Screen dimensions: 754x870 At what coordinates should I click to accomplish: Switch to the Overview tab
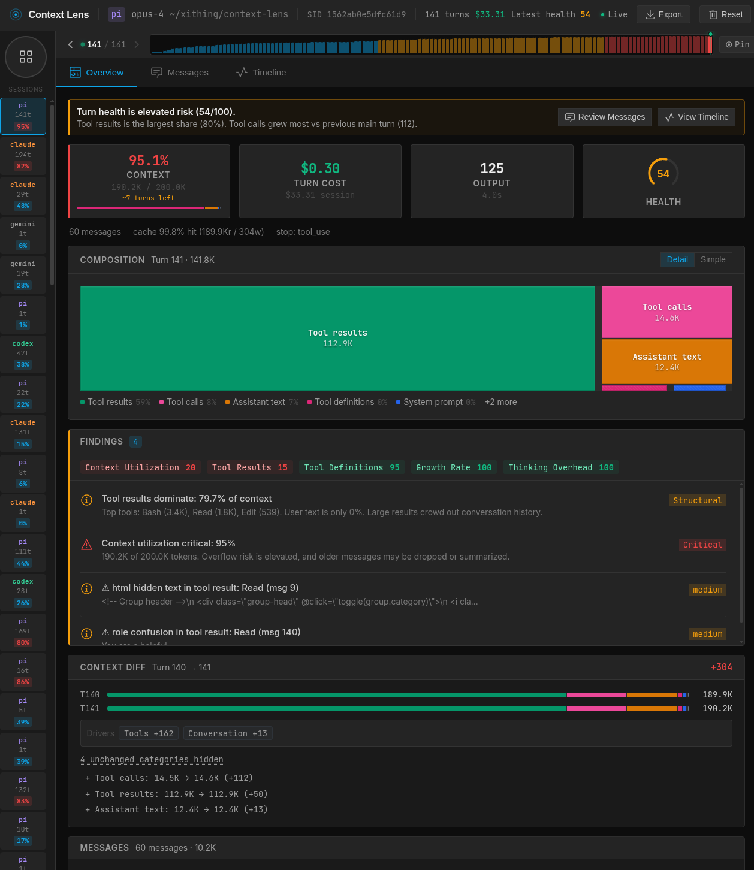96,72
